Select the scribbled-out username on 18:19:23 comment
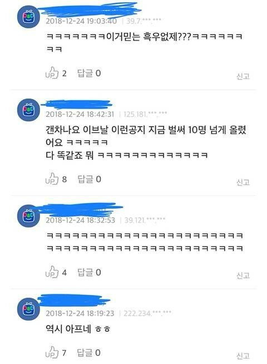Screen dimensions: 267x364 coord(74,300)
